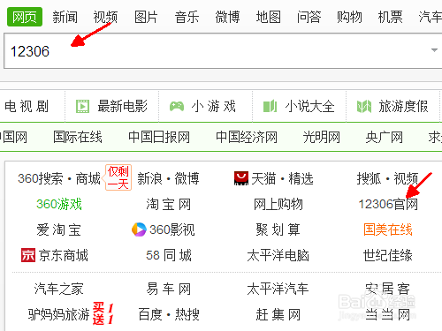Open the 搜狐·视频 link
The width and height of the screenshot is (442, 331).
pos(388,178)
